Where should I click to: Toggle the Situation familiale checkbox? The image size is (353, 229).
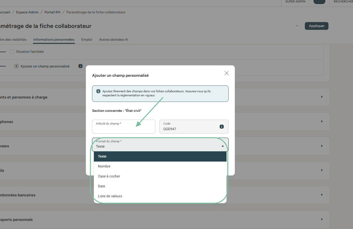(12, 52)
